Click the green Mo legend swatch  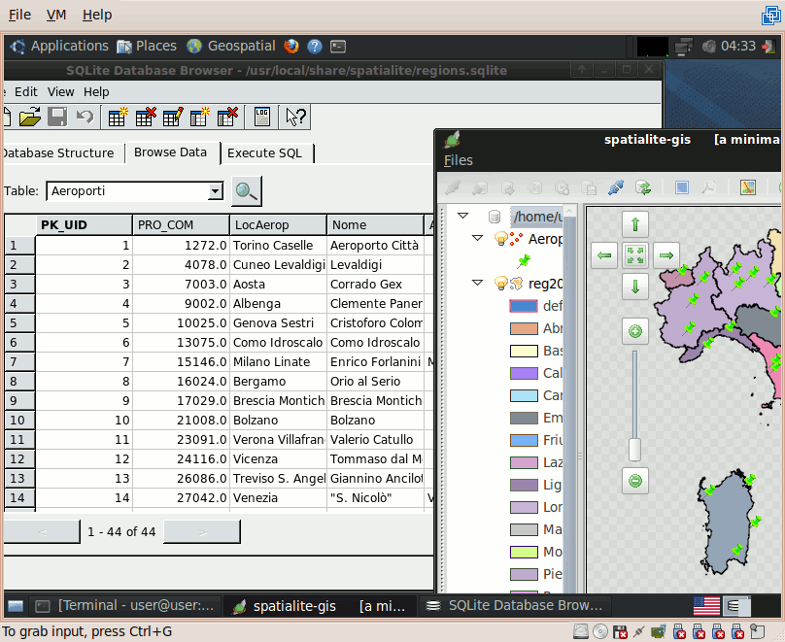coord(524,552)
